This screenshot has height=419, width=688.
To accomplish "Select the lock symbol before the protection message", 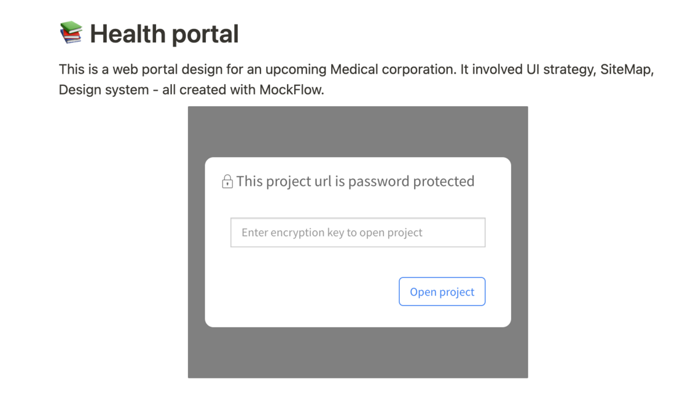I will 226,181.
